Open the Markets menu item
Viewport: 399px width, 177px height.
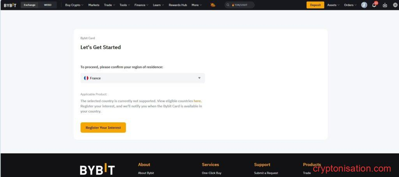(x=94, y=5)
